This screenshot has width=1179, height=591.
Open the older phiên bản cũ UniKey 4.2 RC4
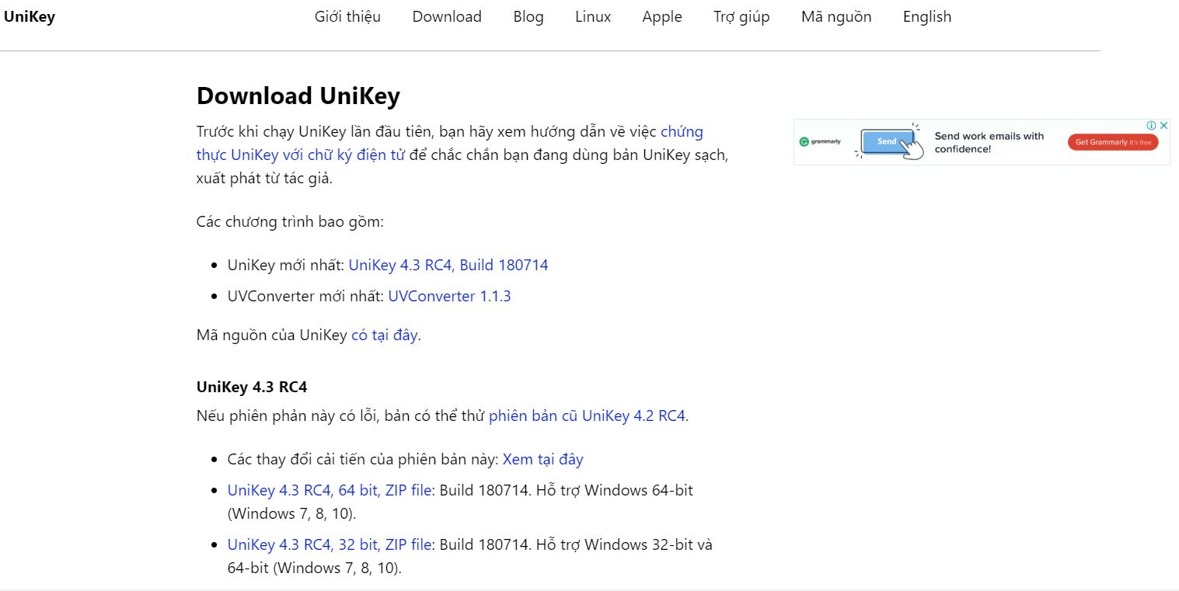pos(588,416)
